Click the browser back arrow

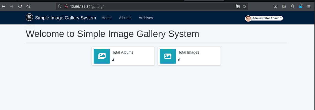[3, 7]
